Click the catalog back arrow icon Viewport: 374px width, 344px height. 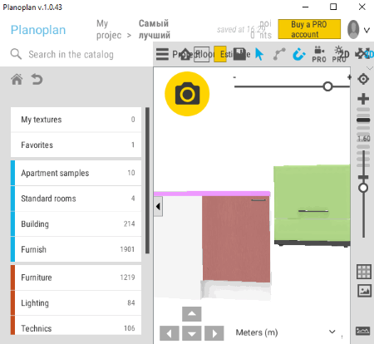[37, 80]
